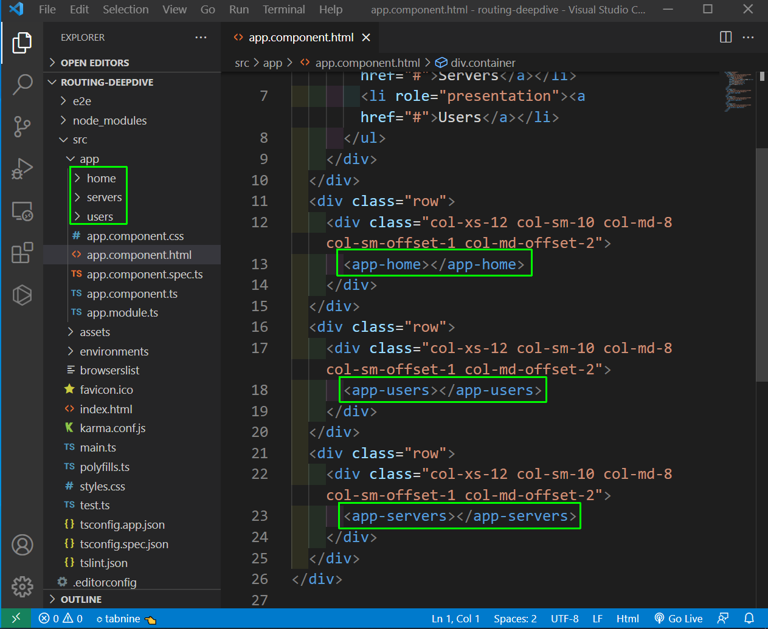Viewport: 768px width, 629px height.
Task: Open app.component.spec.ts file
Action: tap(132, 274)
